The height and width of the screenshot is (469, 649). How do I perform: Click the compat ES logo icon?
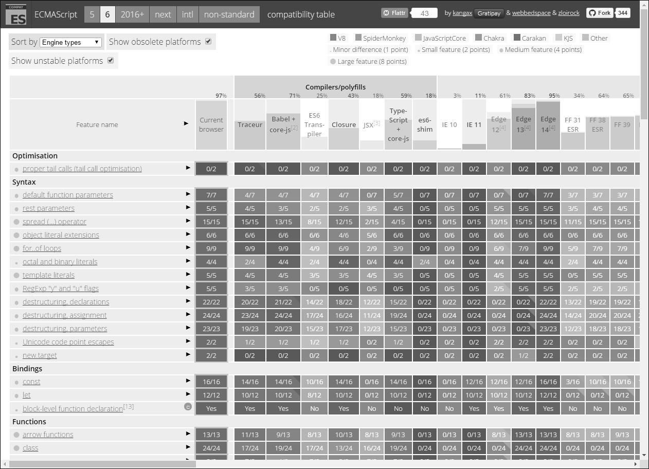16,14
